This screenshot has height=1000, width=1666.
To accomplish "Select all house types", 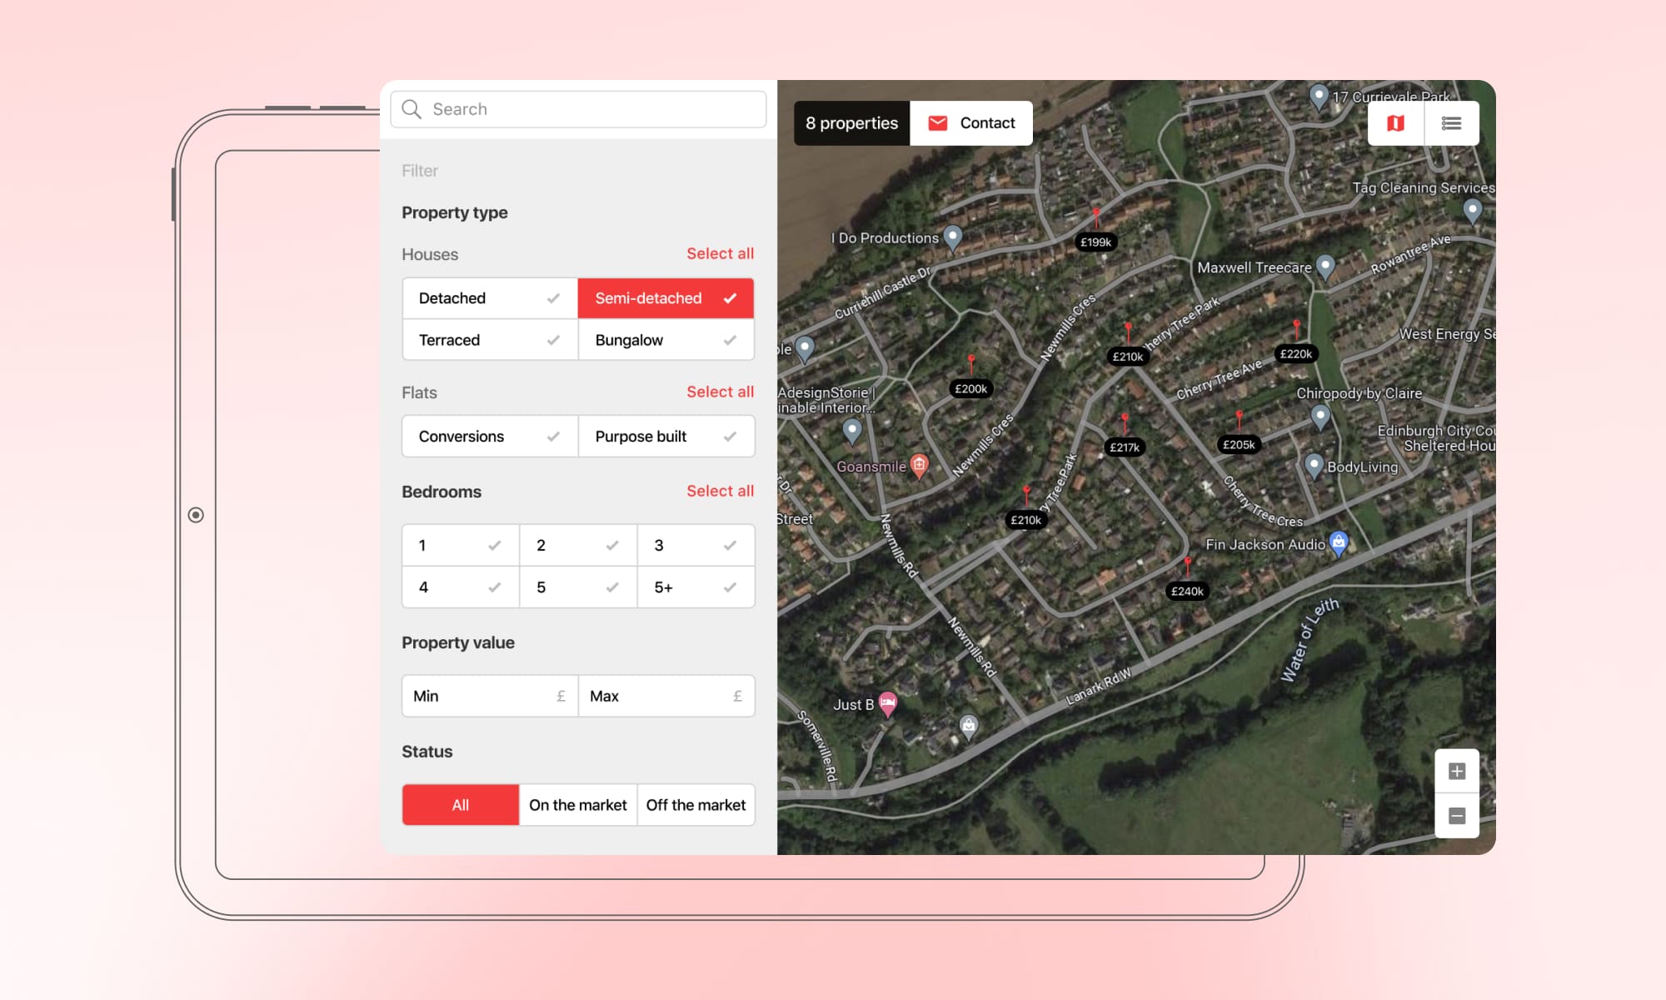I will coord(720,253).
